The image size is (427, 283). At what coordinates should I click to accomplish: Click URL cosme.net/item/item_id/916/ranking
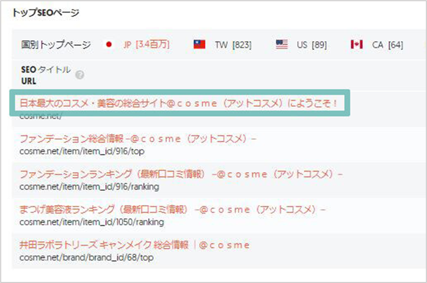[x=89, y=187]
